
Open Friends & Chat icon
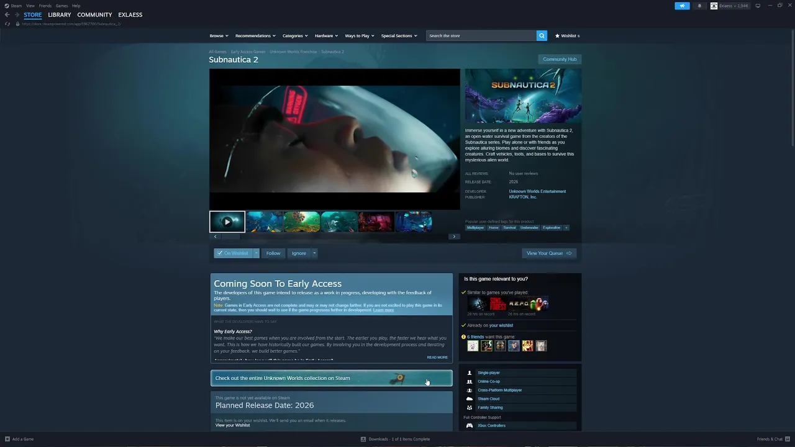tap(788, 439)
